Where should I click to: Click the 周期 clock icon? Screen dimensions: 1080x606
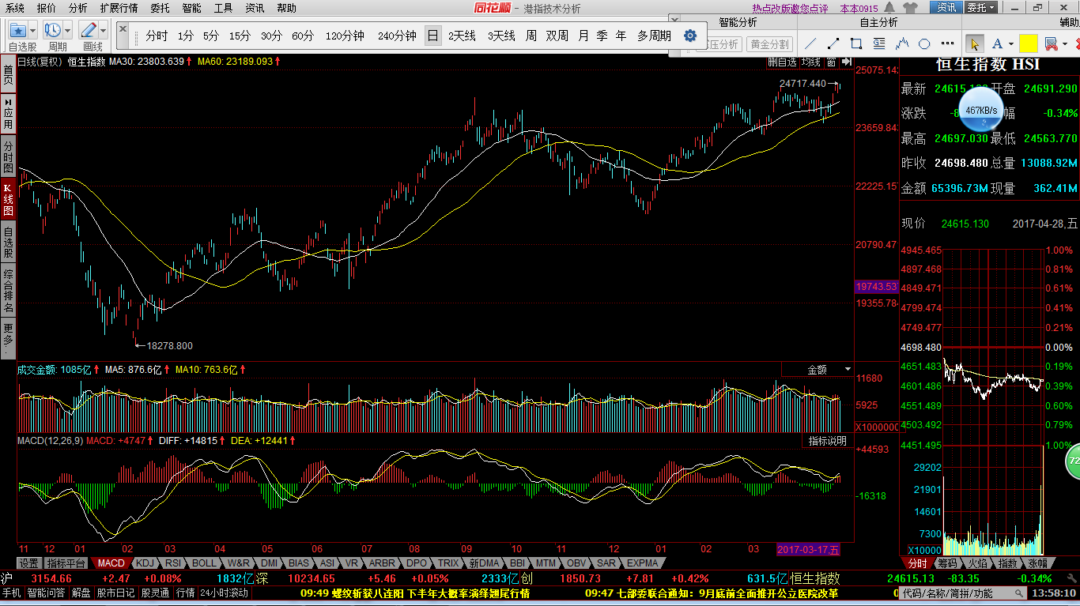click(x=53, y=30)
